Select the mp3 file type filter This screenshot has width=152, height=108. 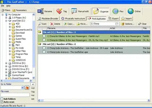coord(33,88)
